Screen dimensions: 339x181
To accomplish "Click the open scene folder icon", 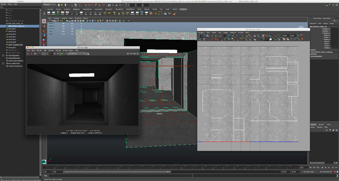I will [62, 5].
